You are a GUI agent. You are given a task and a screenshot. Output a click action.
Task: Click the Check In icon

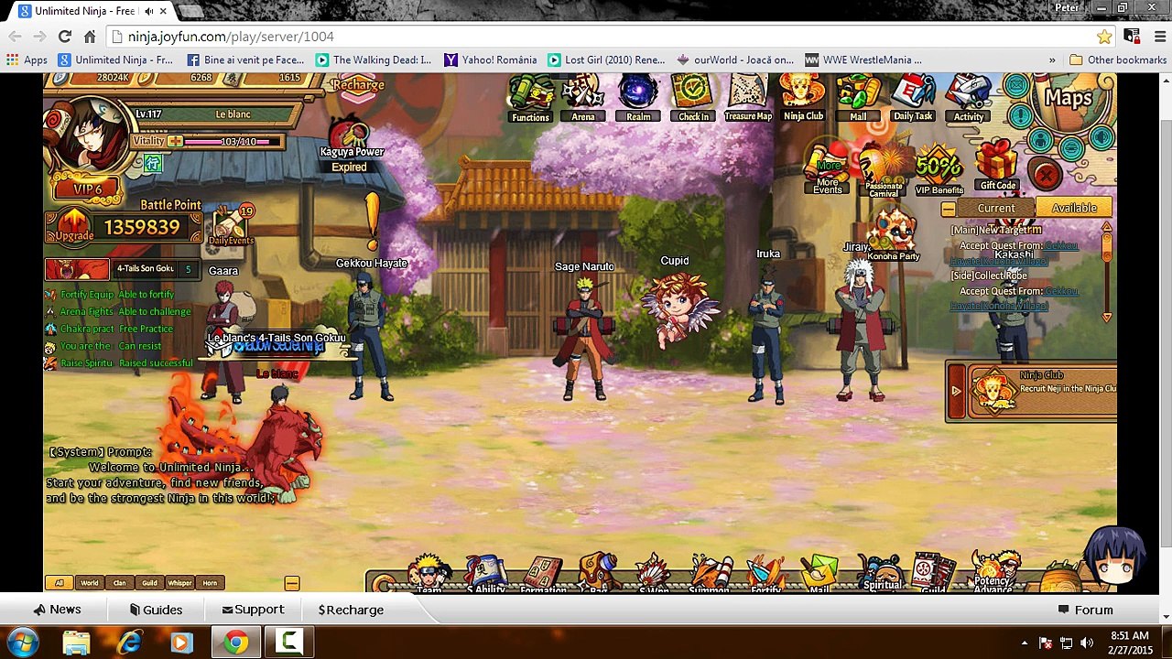click(693, 98)
